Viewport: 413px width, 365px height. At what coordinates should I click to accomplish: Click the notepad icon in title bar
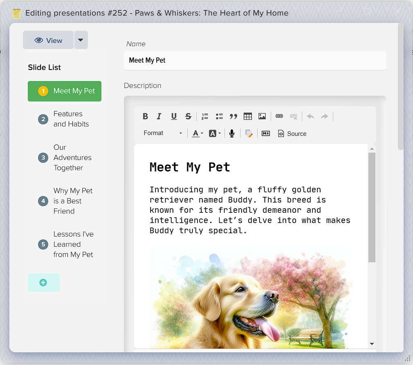click(x=17, y=14)
